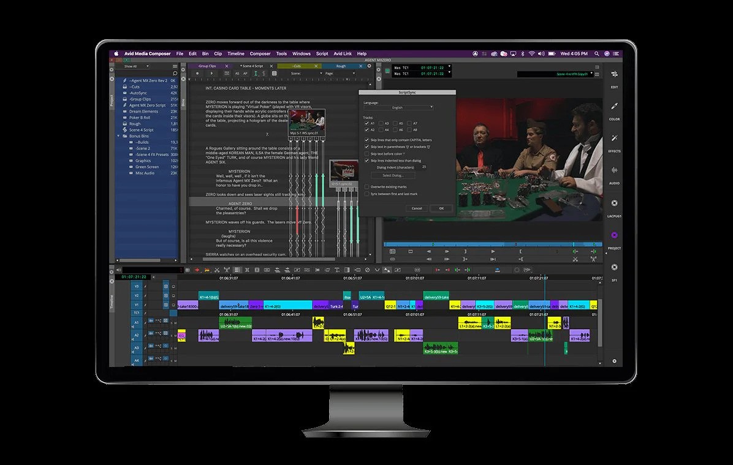Open the Color workspace in right sidebar
The width and height of the screenshot is (733, 465).
coord(614,107)
